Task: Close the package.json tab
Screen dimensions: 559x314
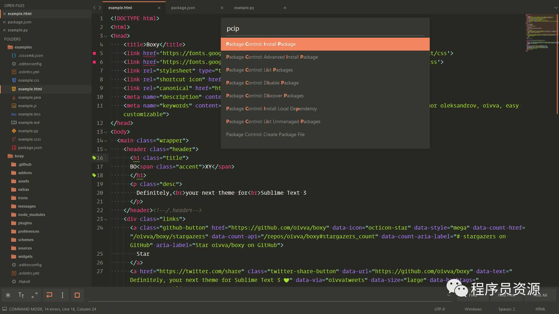Action: (222, 8)
